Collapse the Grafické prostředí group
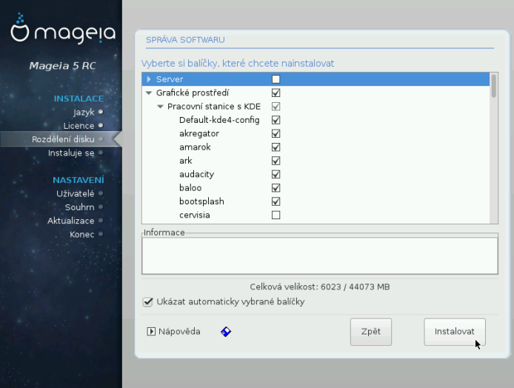Screen dimensions: 514x388 coord(149,93)
